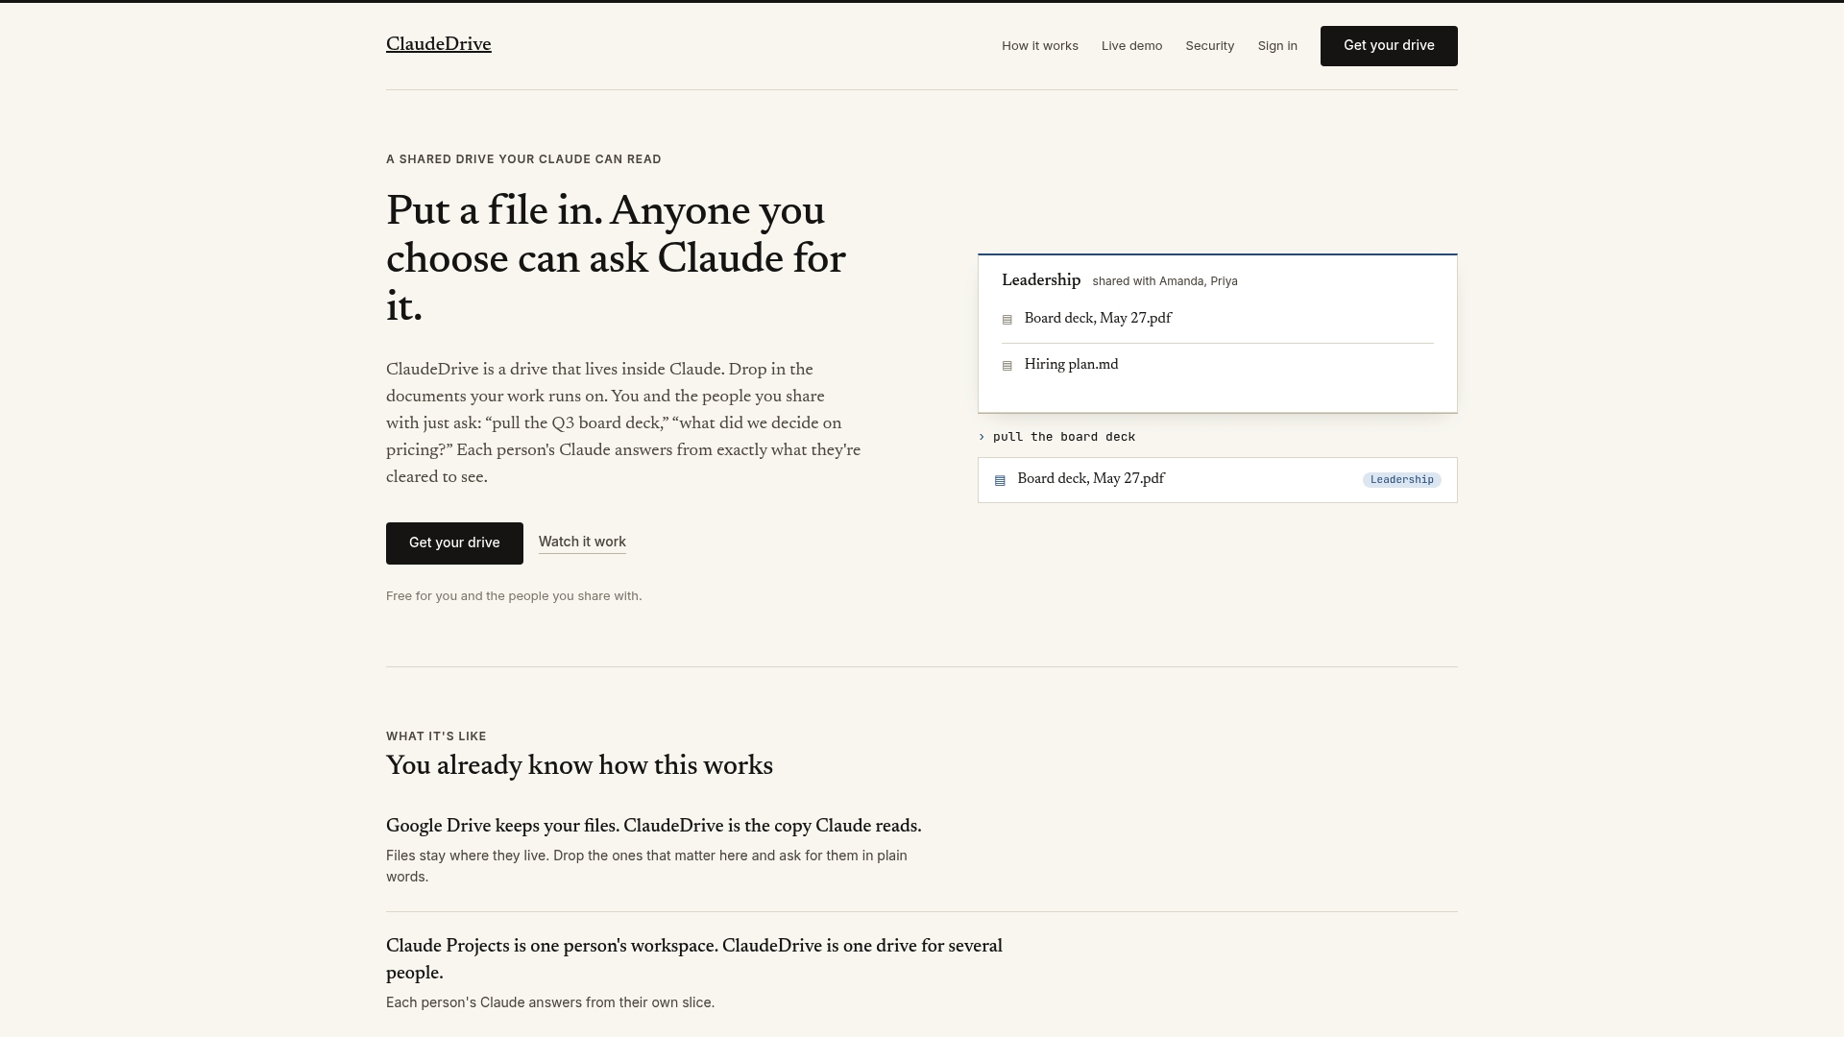
Task: Select Board deck, May 27.pdf in Leadership
Action: 1218,319
